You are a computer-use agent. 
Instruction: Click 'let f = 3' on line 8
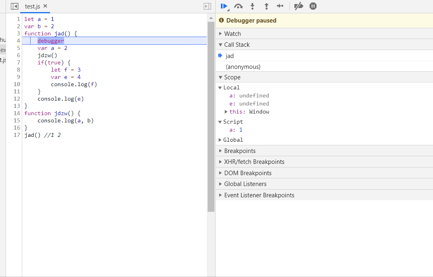coord(66,70)
